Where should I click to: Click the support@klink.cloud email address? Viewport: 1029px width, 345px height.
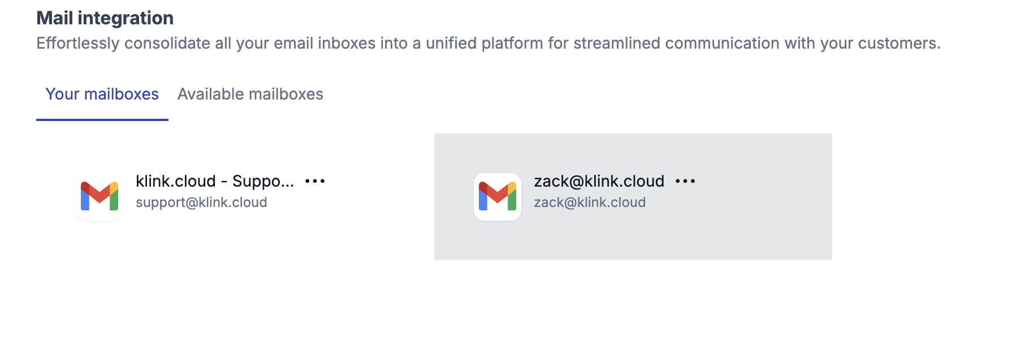pos(201,202)
